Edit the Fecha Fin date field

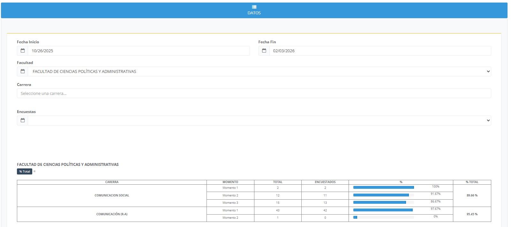pyautogui.click(x=380, y=51)
